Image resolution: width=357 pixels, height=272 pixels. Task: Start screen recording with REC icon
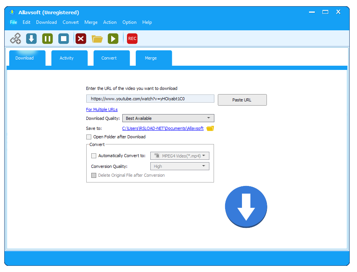[x=132, y=38]
